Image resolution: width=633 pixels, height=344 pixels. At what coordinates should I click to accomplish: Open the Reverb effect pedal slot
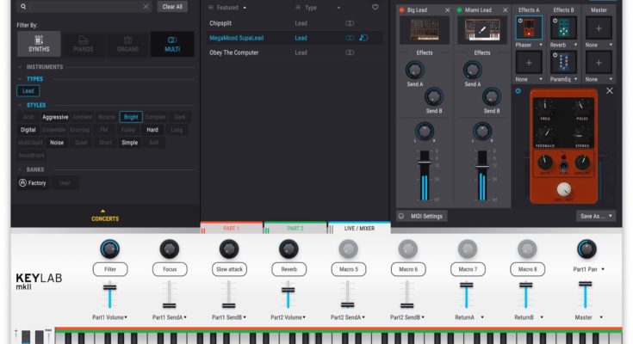tap(564, 28)
